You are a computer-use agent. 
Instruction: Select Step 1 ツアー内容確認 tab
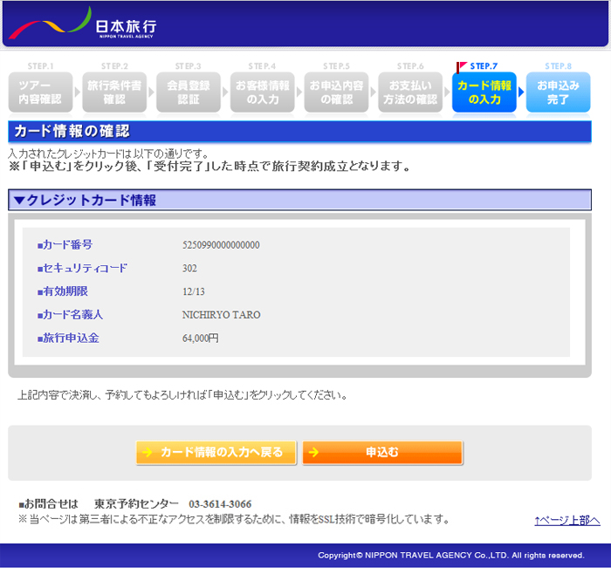click(x=40, y=92)
